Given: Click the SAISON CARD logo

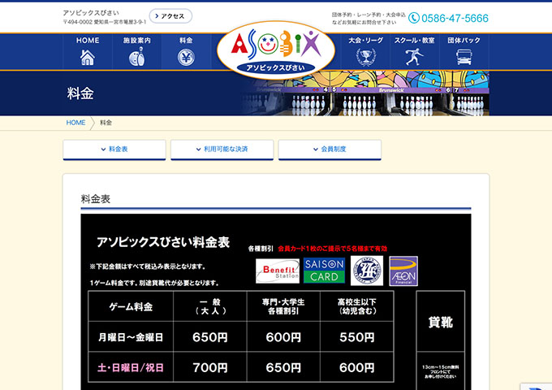Looking at the screenshot, I should coord(324,271).
